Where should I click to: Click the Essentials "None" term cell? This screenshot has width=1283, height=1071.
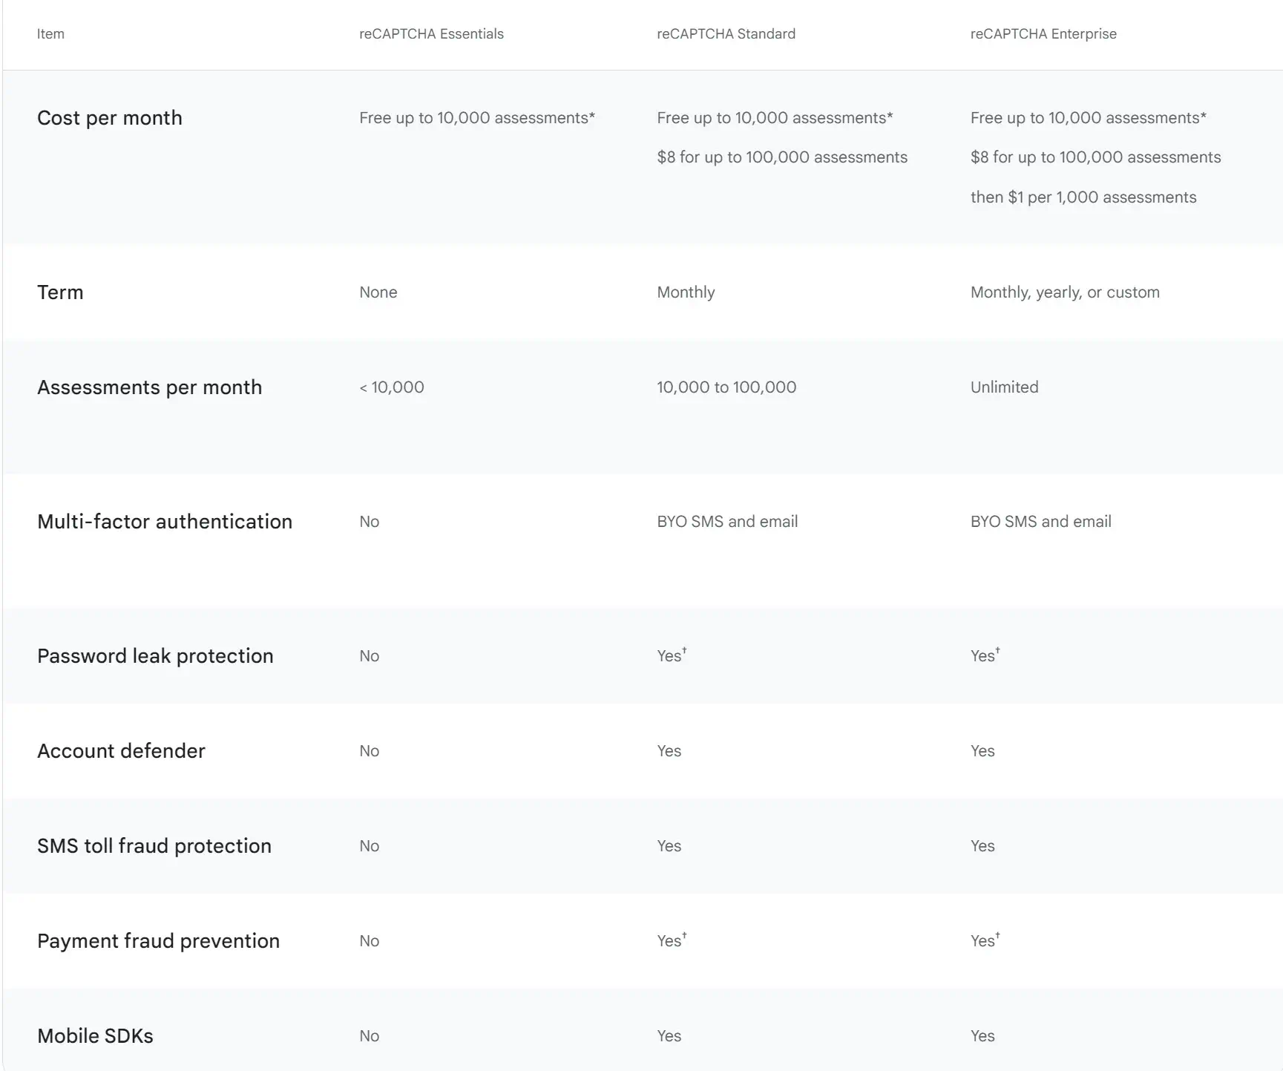(x=378, y=292)
